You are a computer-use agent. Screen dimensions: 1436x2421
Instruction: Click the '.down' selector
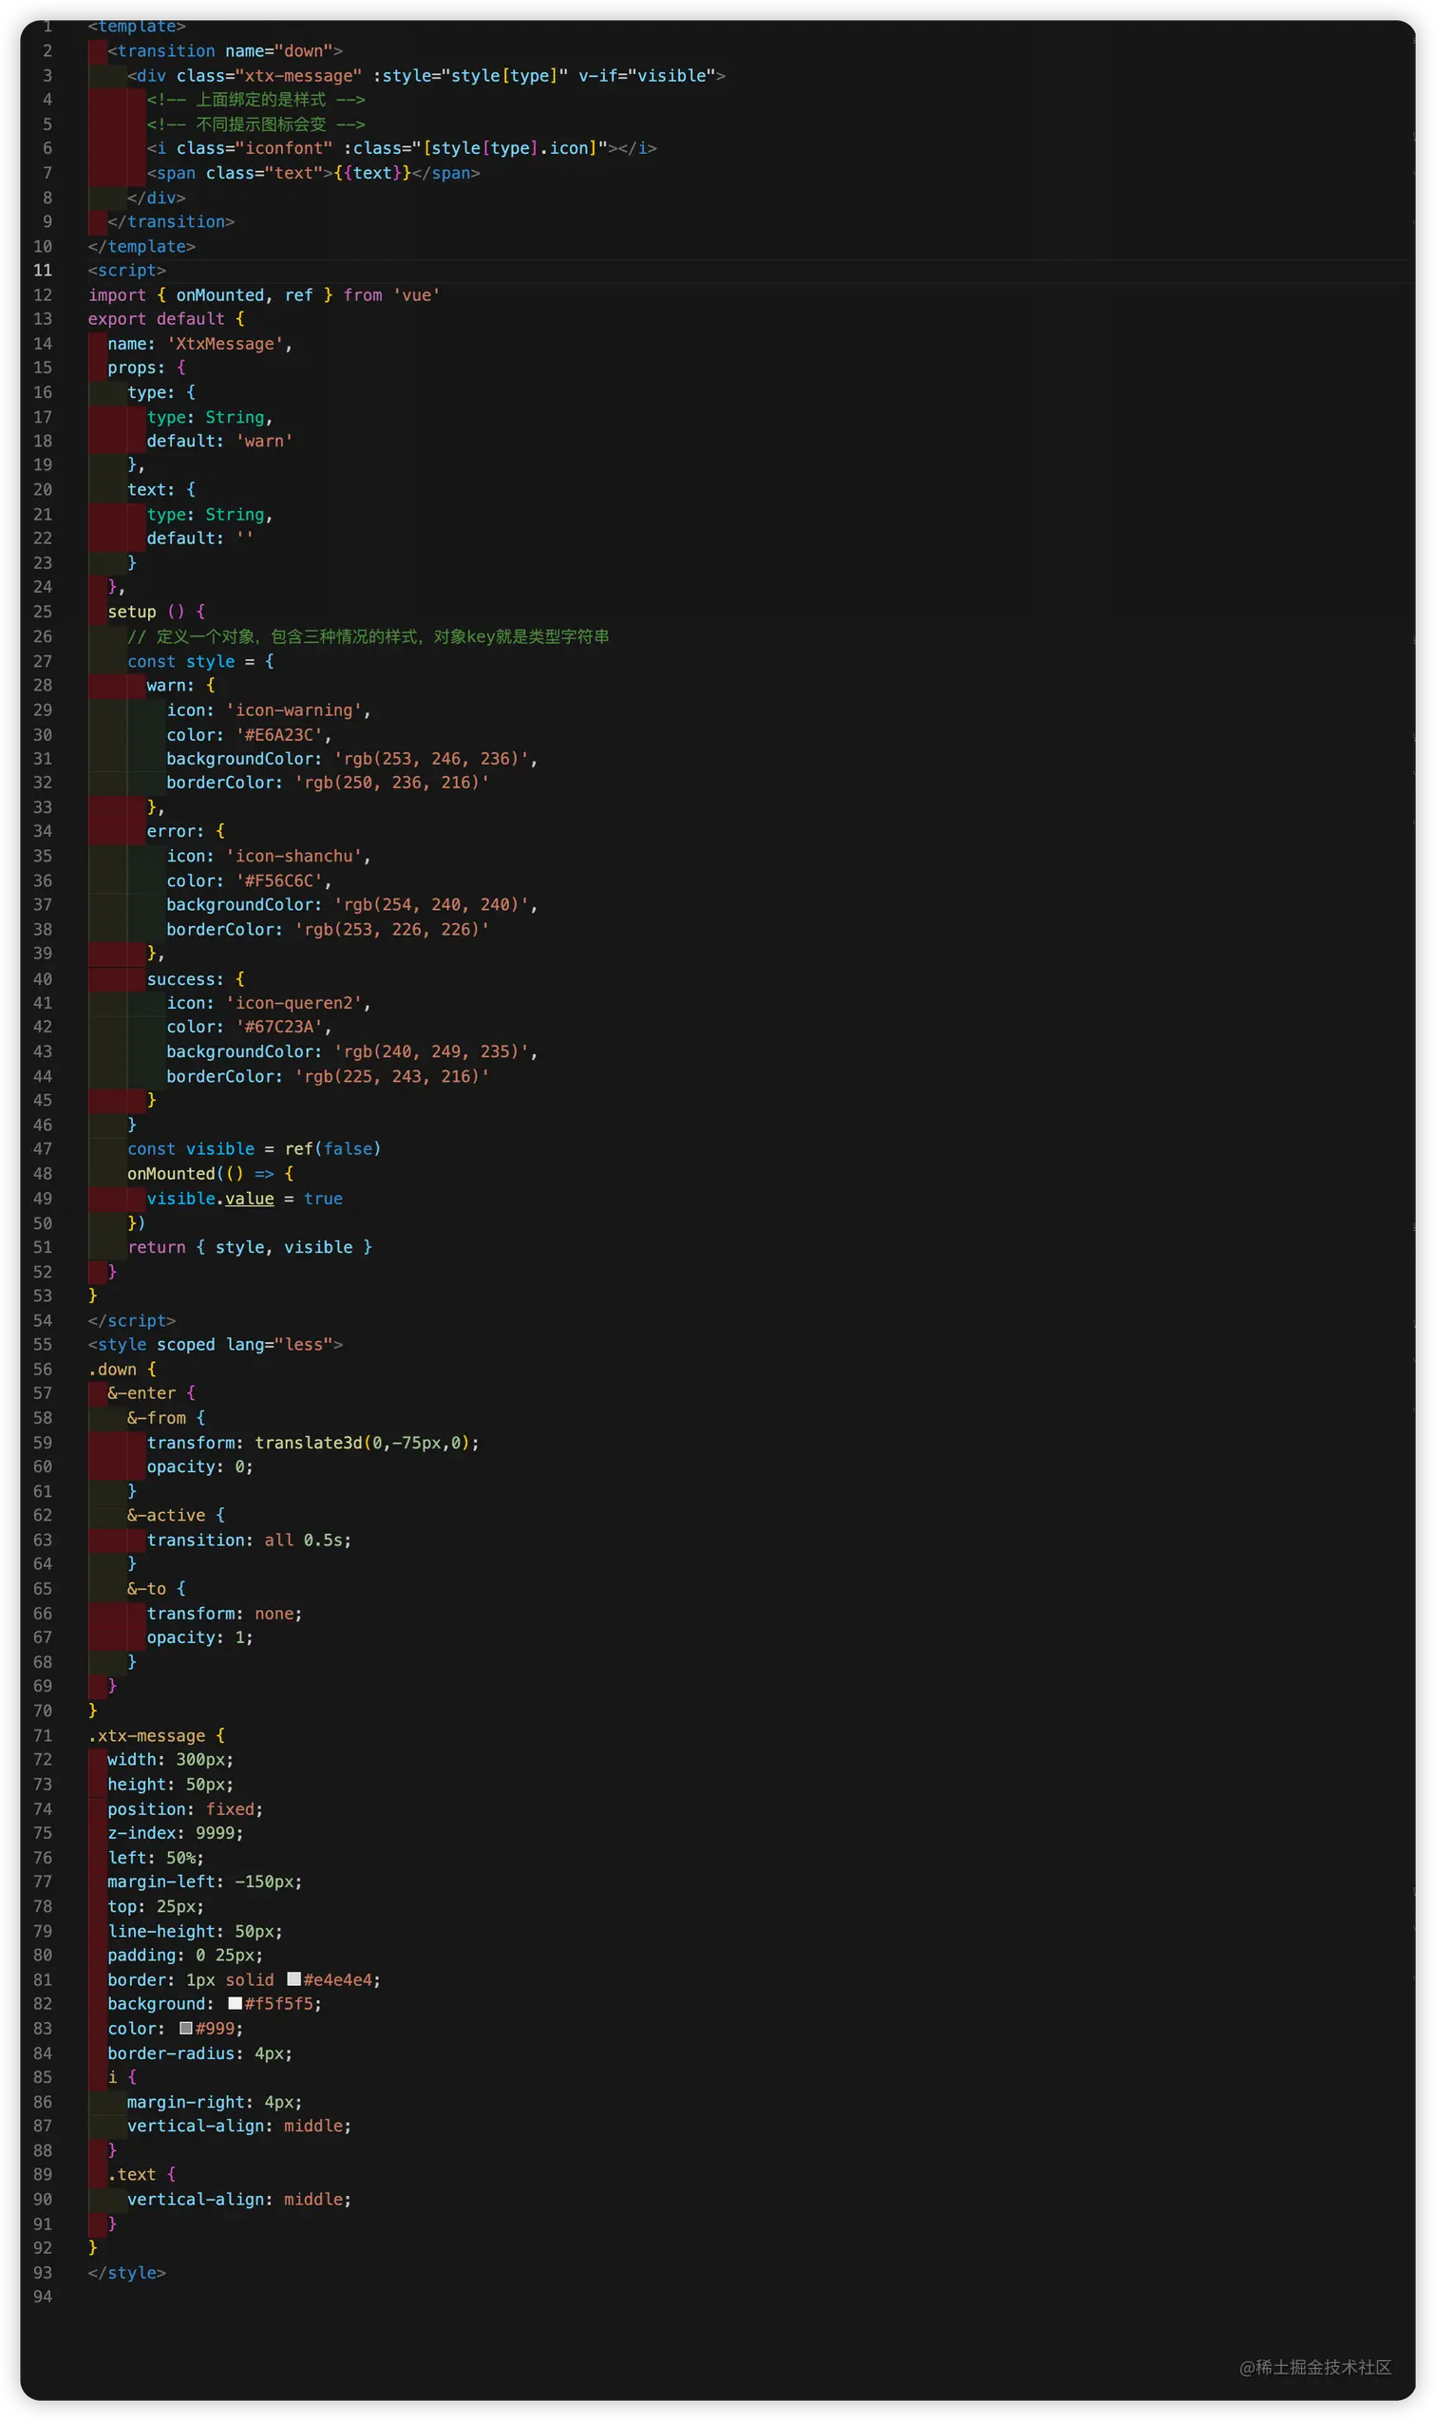click(x=112, y=1371)
